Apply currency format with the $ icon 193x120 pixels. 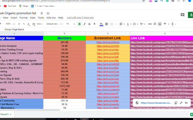(19, 24)
